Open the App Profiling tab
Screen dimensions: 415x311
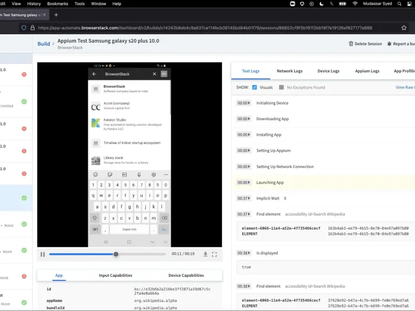(404, 71)
